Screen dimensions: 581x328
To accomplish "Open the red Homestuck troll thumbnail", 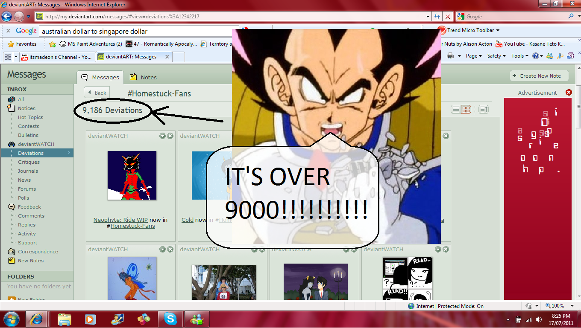I will [x=132, y=175].
